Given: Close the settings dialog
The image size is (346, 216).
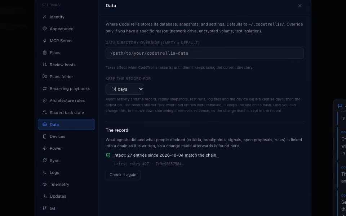Looking at the screenshot, I should pyautogui.click(x=300, y=6).
